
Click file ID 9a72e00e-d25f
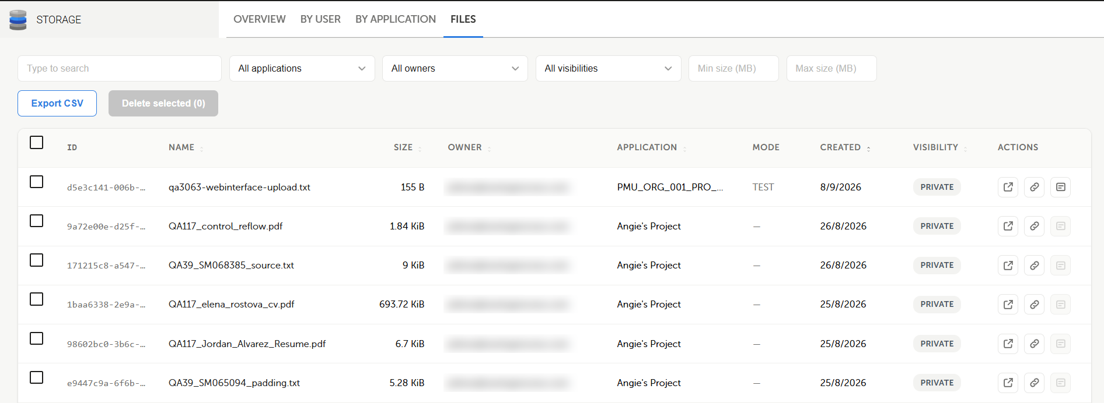pyautogui.click(x=106, y=227)
